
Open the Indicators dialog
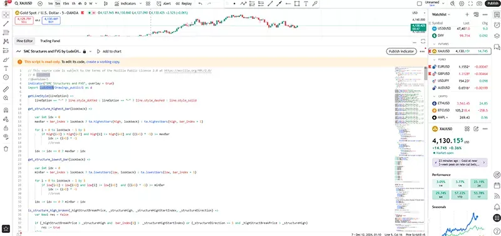point(125,4)
